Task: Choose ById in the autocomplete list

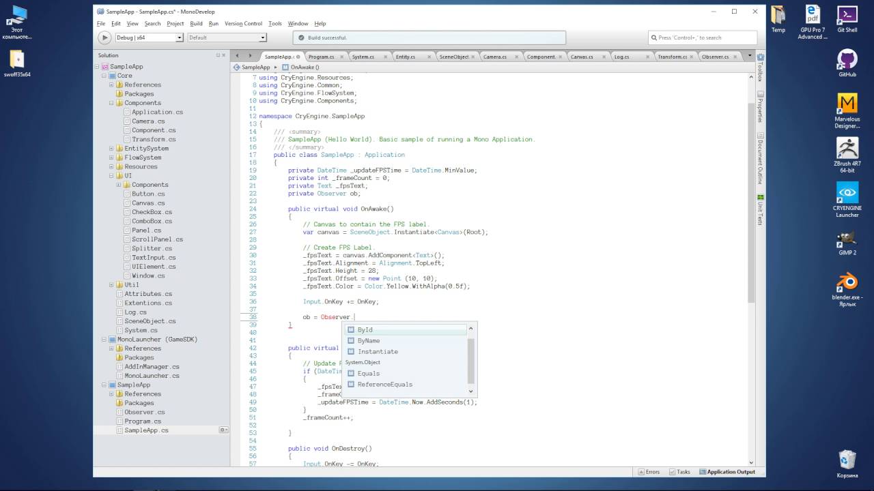Action: [407, 329]
